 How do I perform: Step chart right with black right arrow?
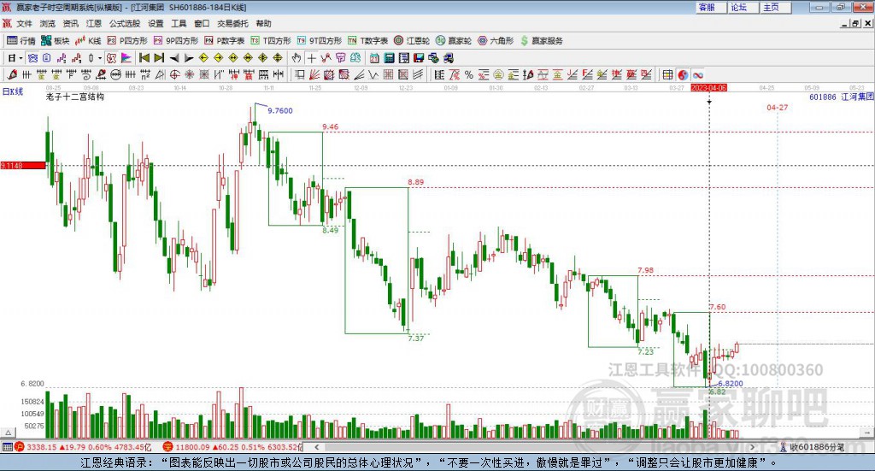(x=189, y=58)
